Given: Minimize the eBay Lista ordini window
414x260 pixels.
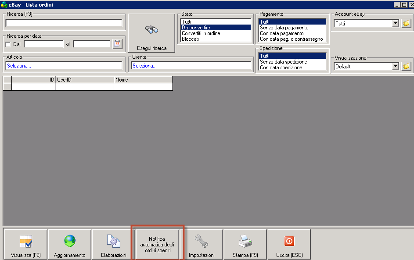Looking at the screenshot, I should pos(397,5).
